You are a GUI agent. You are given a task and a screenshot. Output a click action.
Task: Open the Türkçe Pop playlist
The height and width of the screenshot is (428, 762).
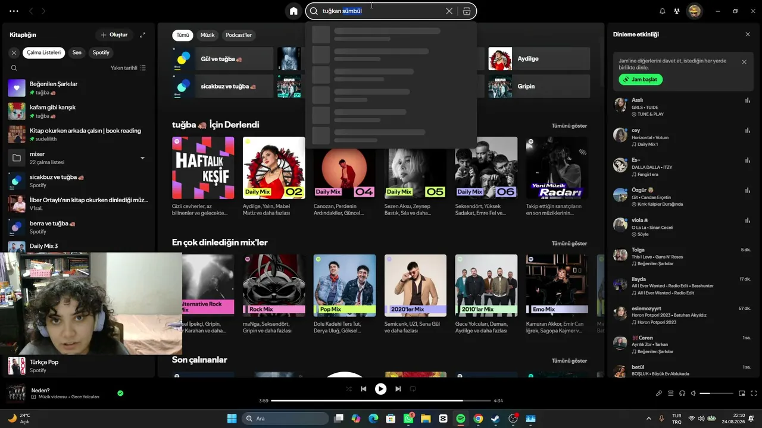click(77, 366)
